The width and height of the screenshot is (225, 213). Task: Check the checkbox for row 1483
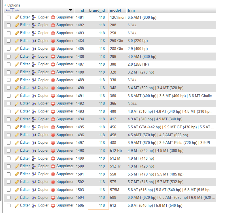click(9, 33)
